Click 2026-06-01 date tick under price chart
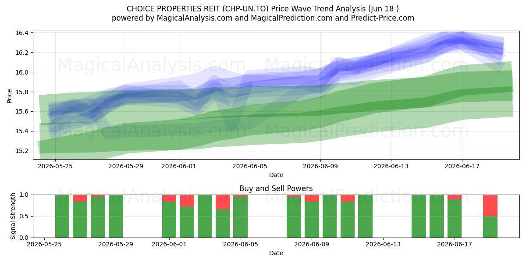526x263 pixels. (179, 166)
